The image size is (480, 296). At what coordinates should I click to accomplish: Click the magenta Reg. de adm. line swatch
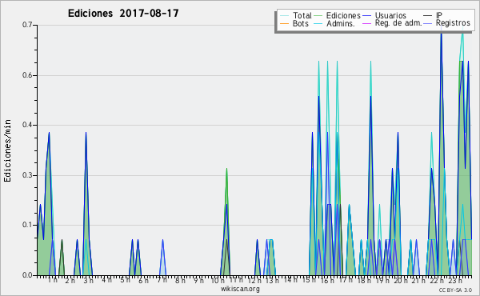[366, 23]
